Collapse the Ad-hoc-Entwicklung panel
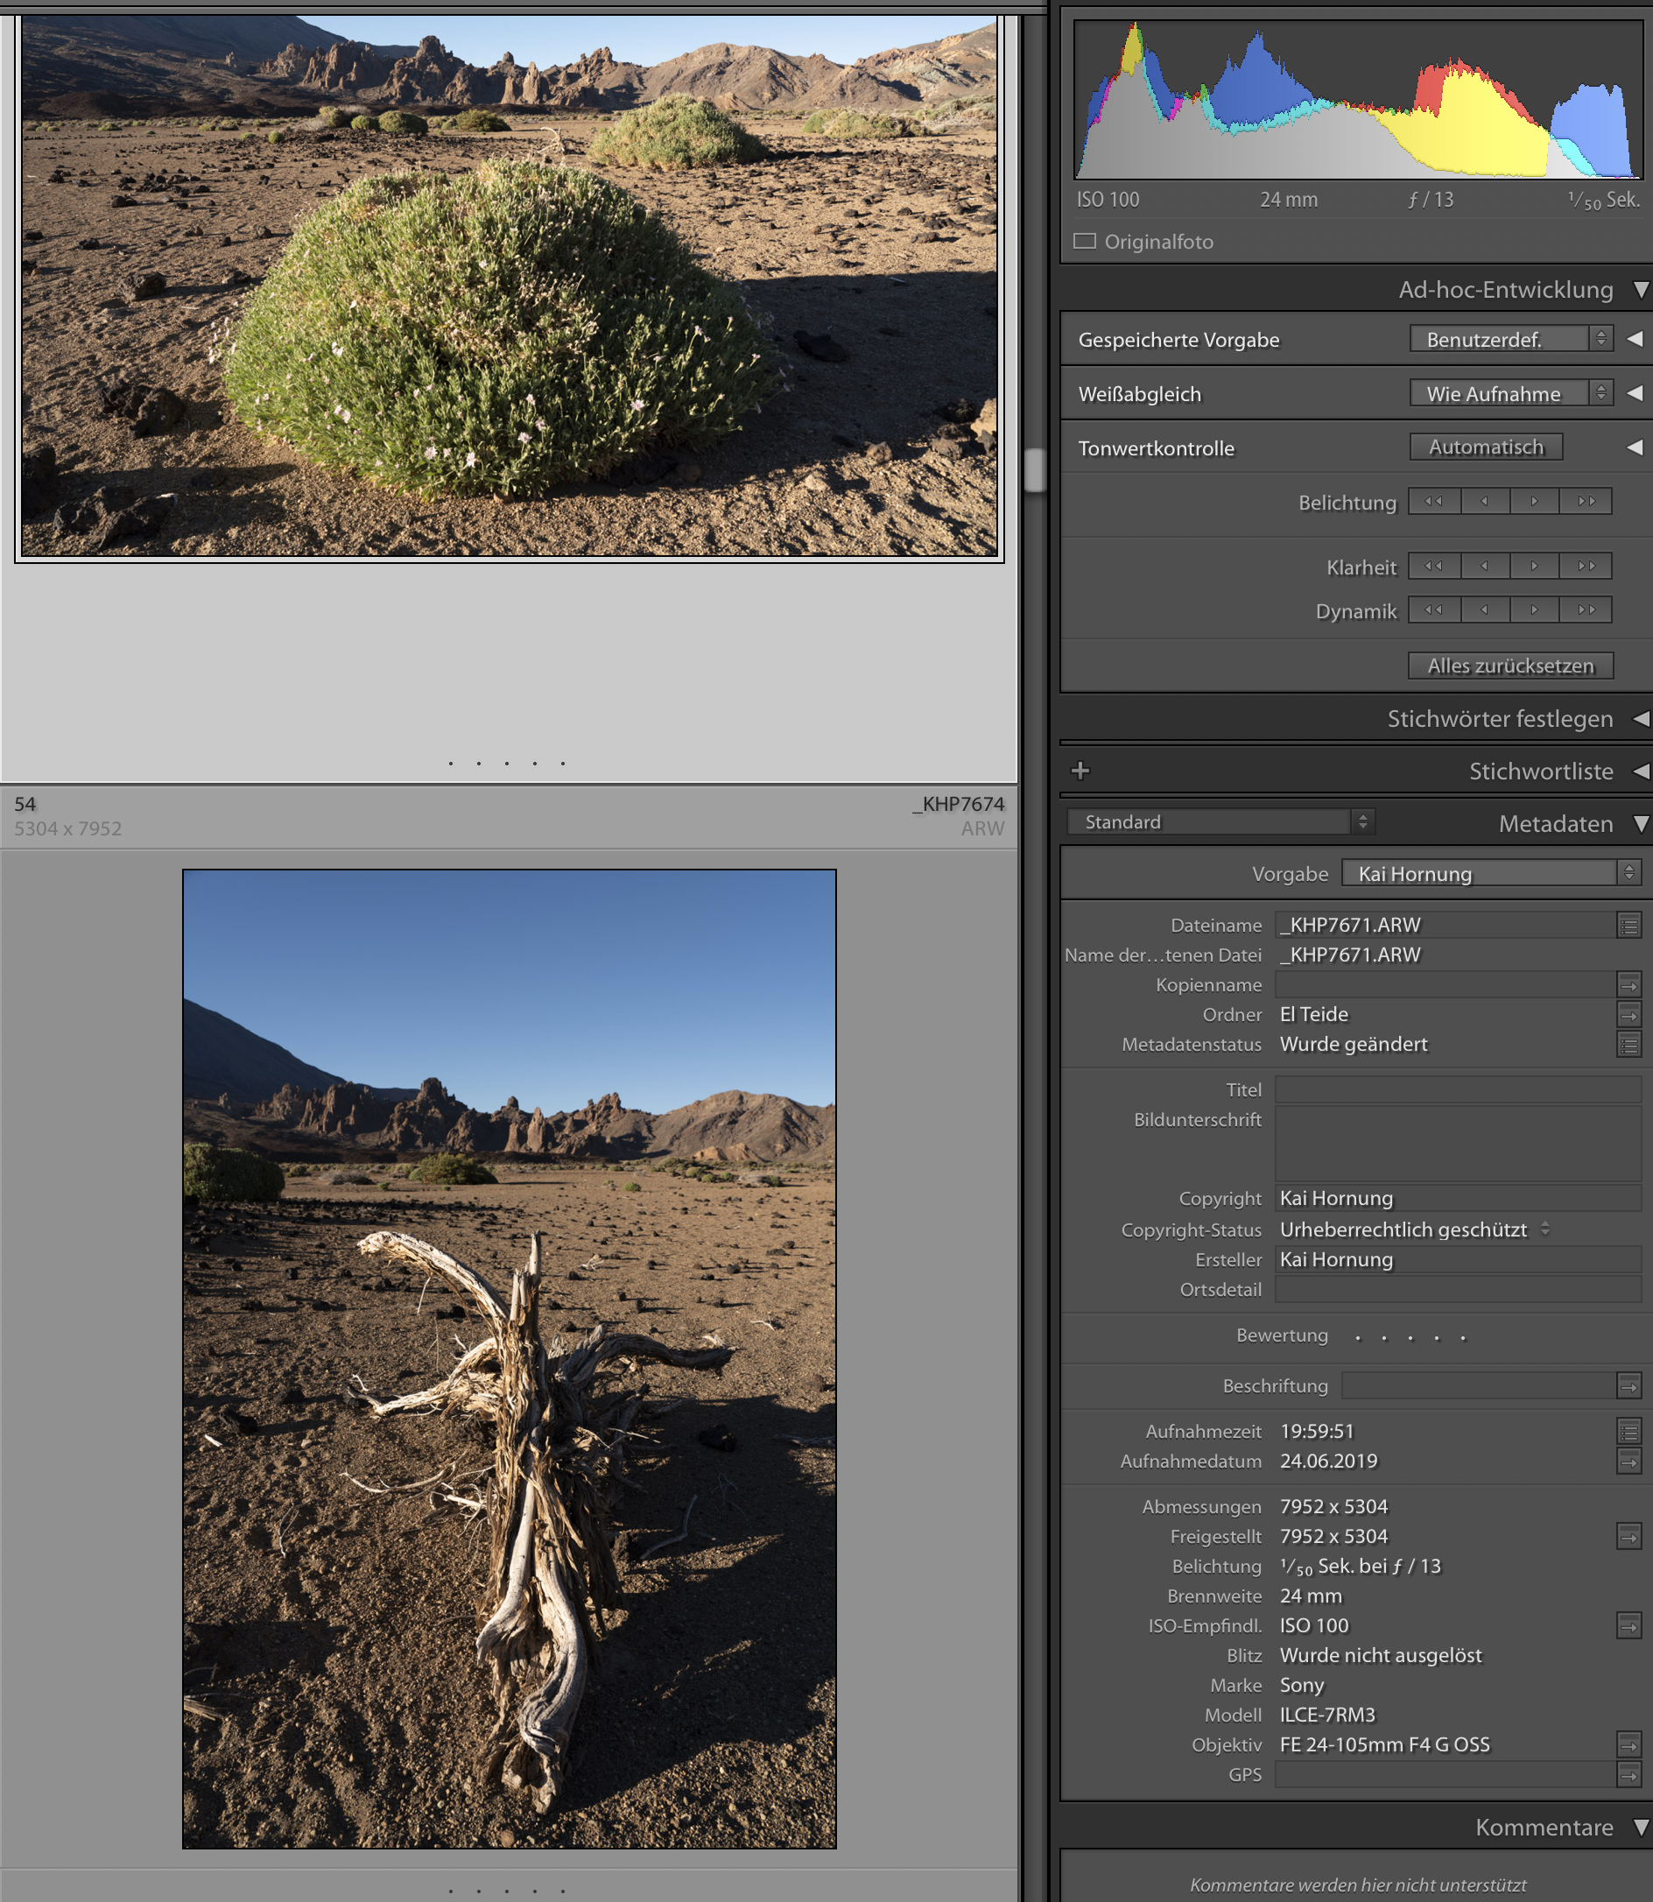Screen dimensions: 1653x1902 (x=1641, y=290)
